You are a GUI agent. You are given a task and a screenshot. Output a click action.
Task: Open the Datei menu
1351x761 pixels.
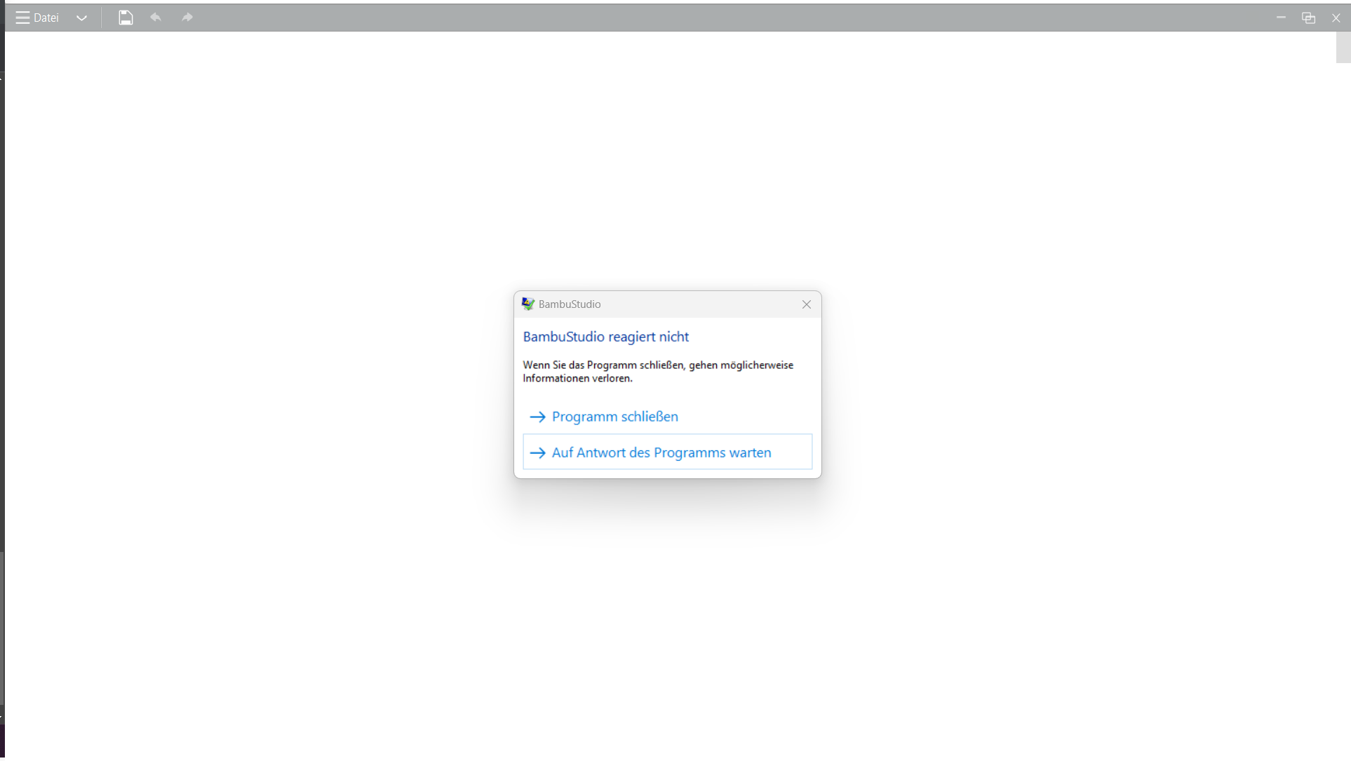(46, 18)
